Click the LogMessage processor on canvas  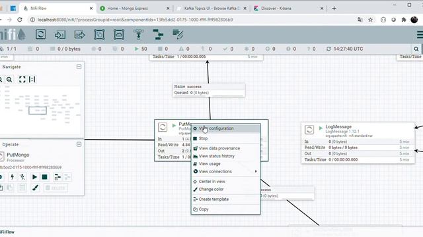358,143
